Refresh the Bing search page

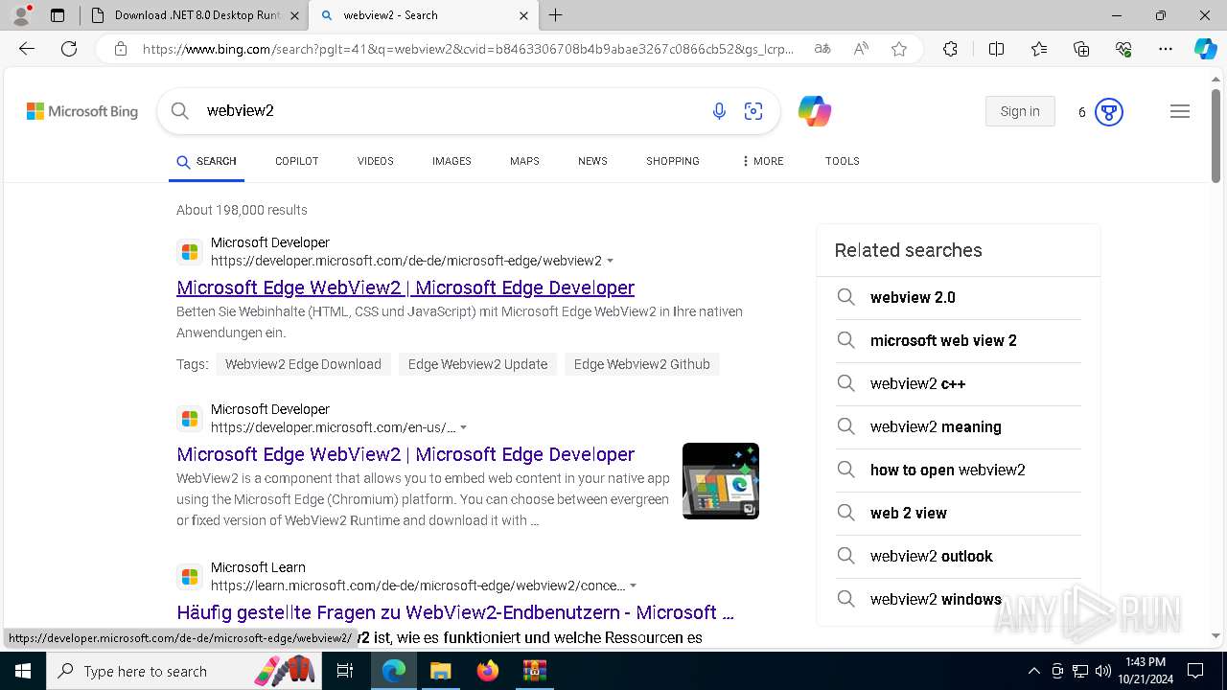coord(69,49)
